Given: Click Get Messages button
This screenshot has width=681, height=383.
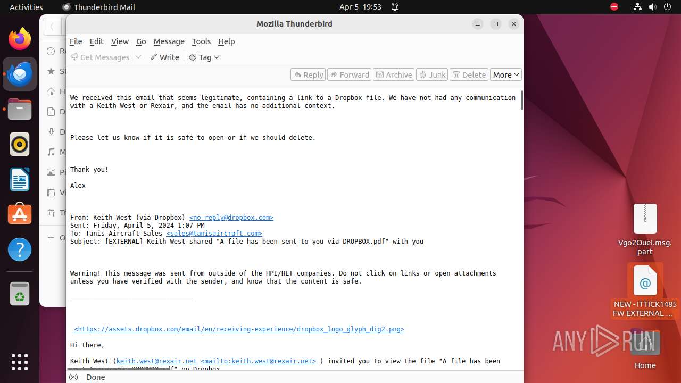Looking at the screenshot, I should pyautogui.click(x=100, y=57).
